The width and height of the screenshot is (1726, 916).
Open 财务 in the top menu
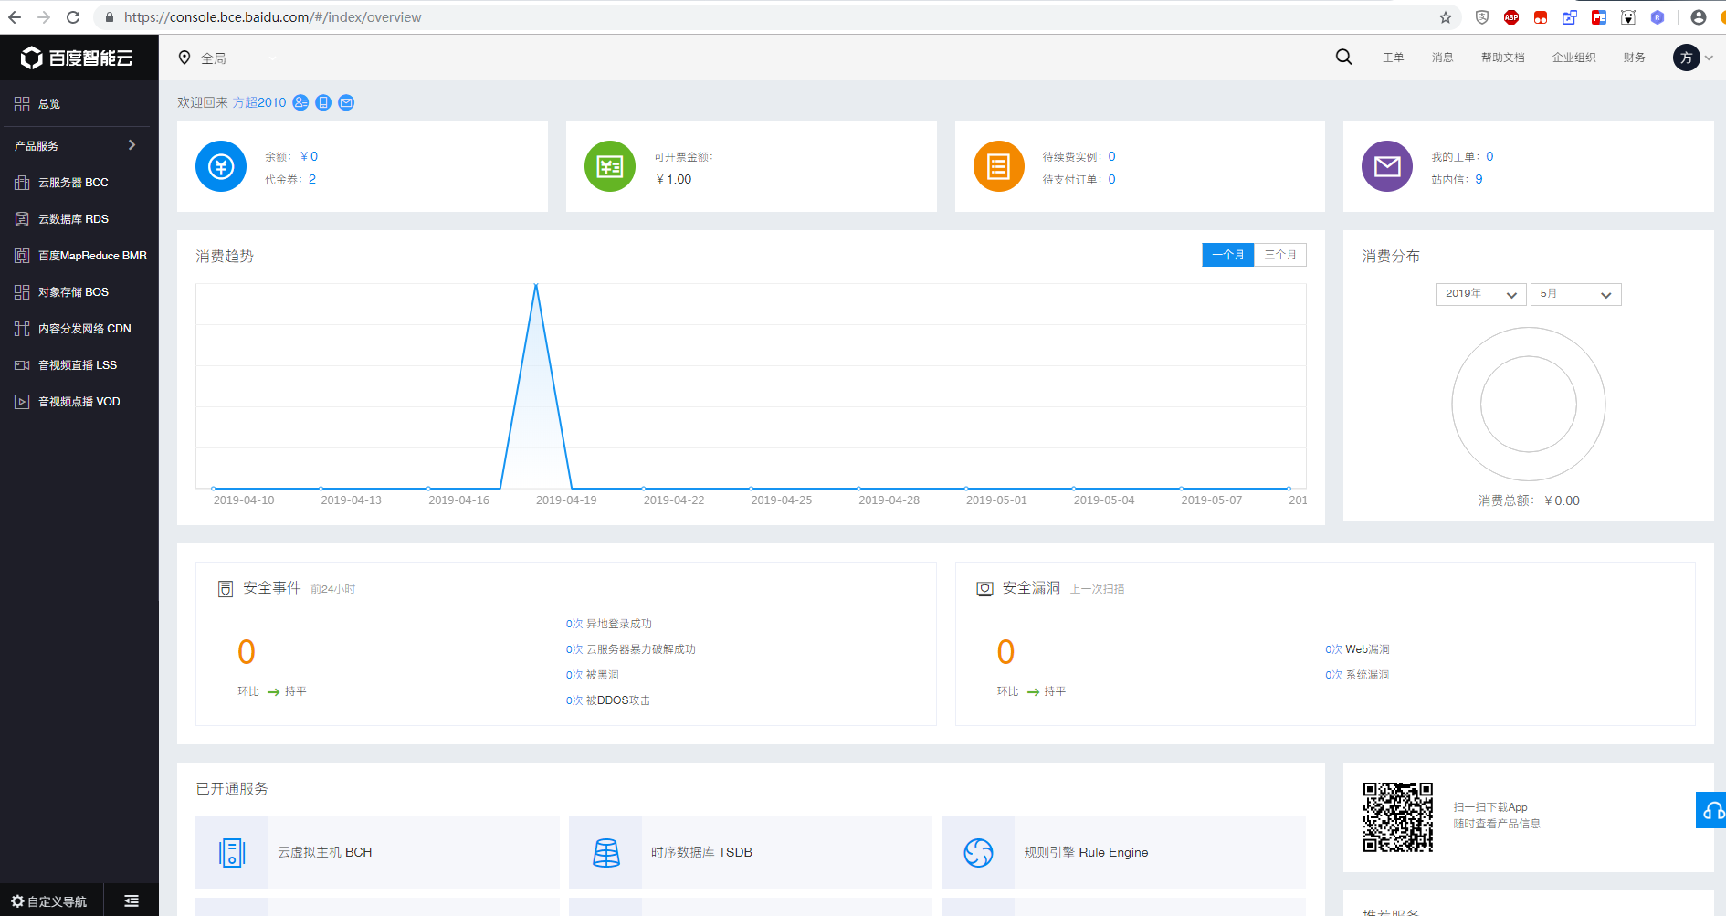tap(1634, 58)
